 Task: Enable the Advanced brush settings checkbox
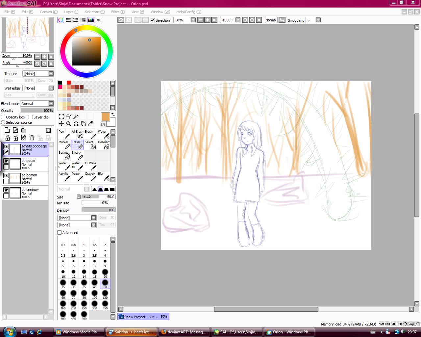pyautogui.click(x=60, y=233)
